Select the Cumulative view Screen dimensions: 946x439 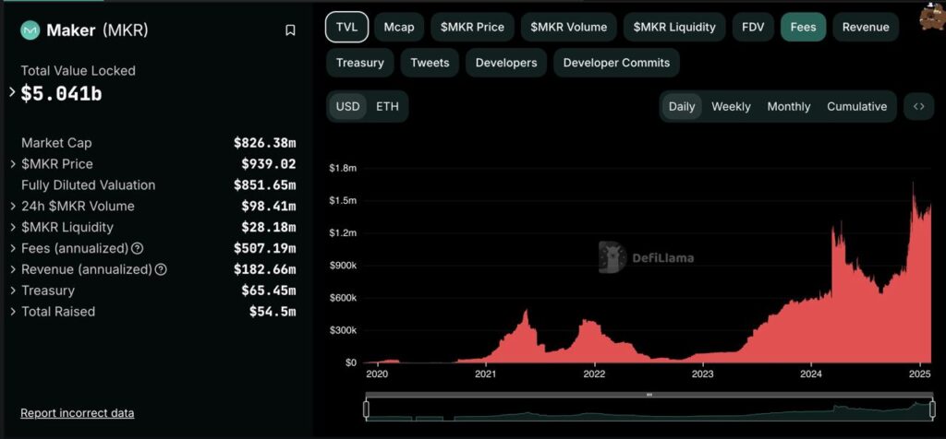[856, 107]
